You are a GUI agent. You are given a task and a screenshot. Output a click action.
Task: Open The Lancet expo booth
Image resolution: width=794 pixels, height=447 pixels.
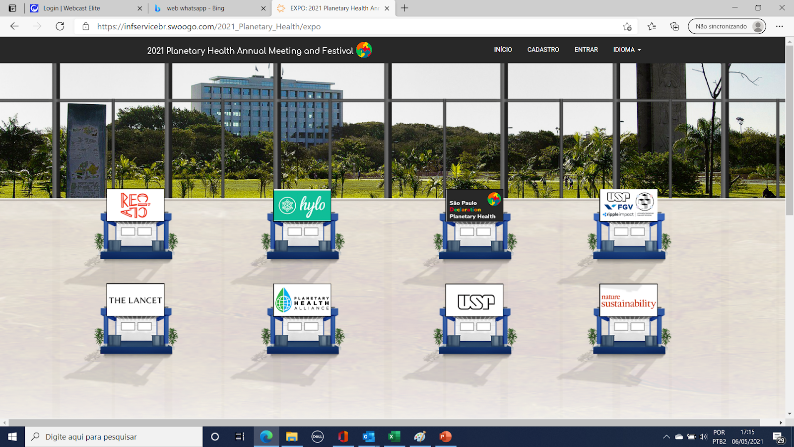(x=135, y=318)
